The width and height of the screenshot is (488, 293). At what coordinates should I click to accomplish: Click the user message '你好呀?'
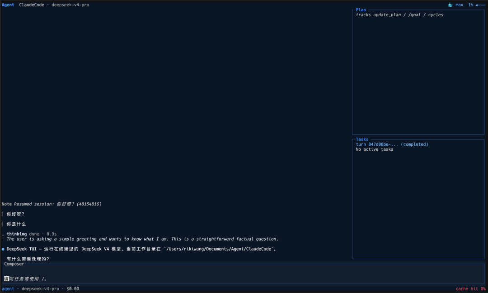click(15, 214)
